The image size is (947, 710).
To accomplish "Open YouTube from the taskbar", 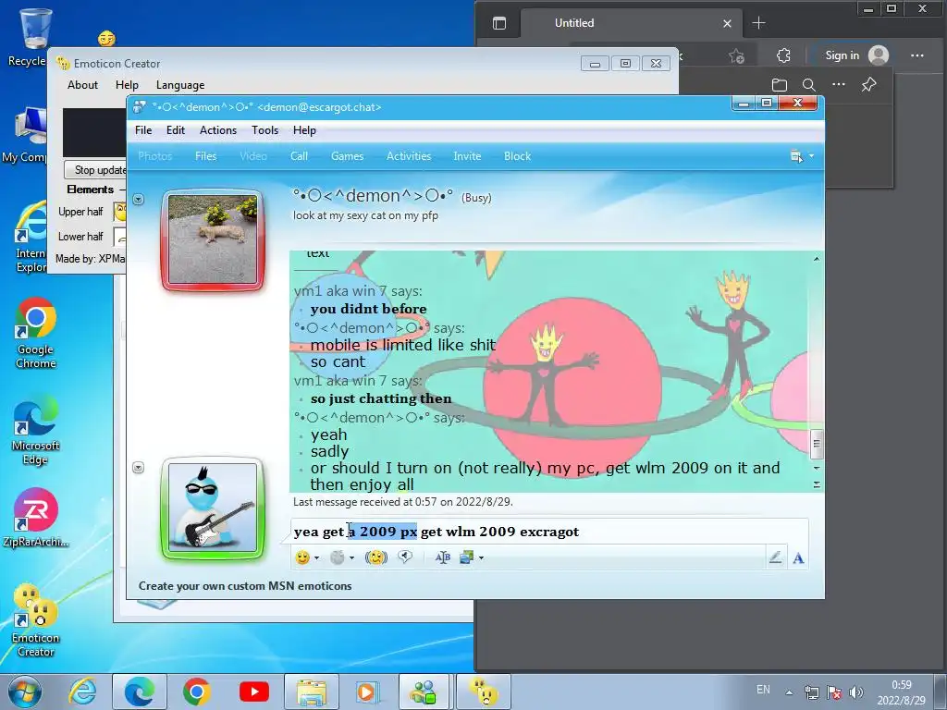I will [x=254, y=692].
